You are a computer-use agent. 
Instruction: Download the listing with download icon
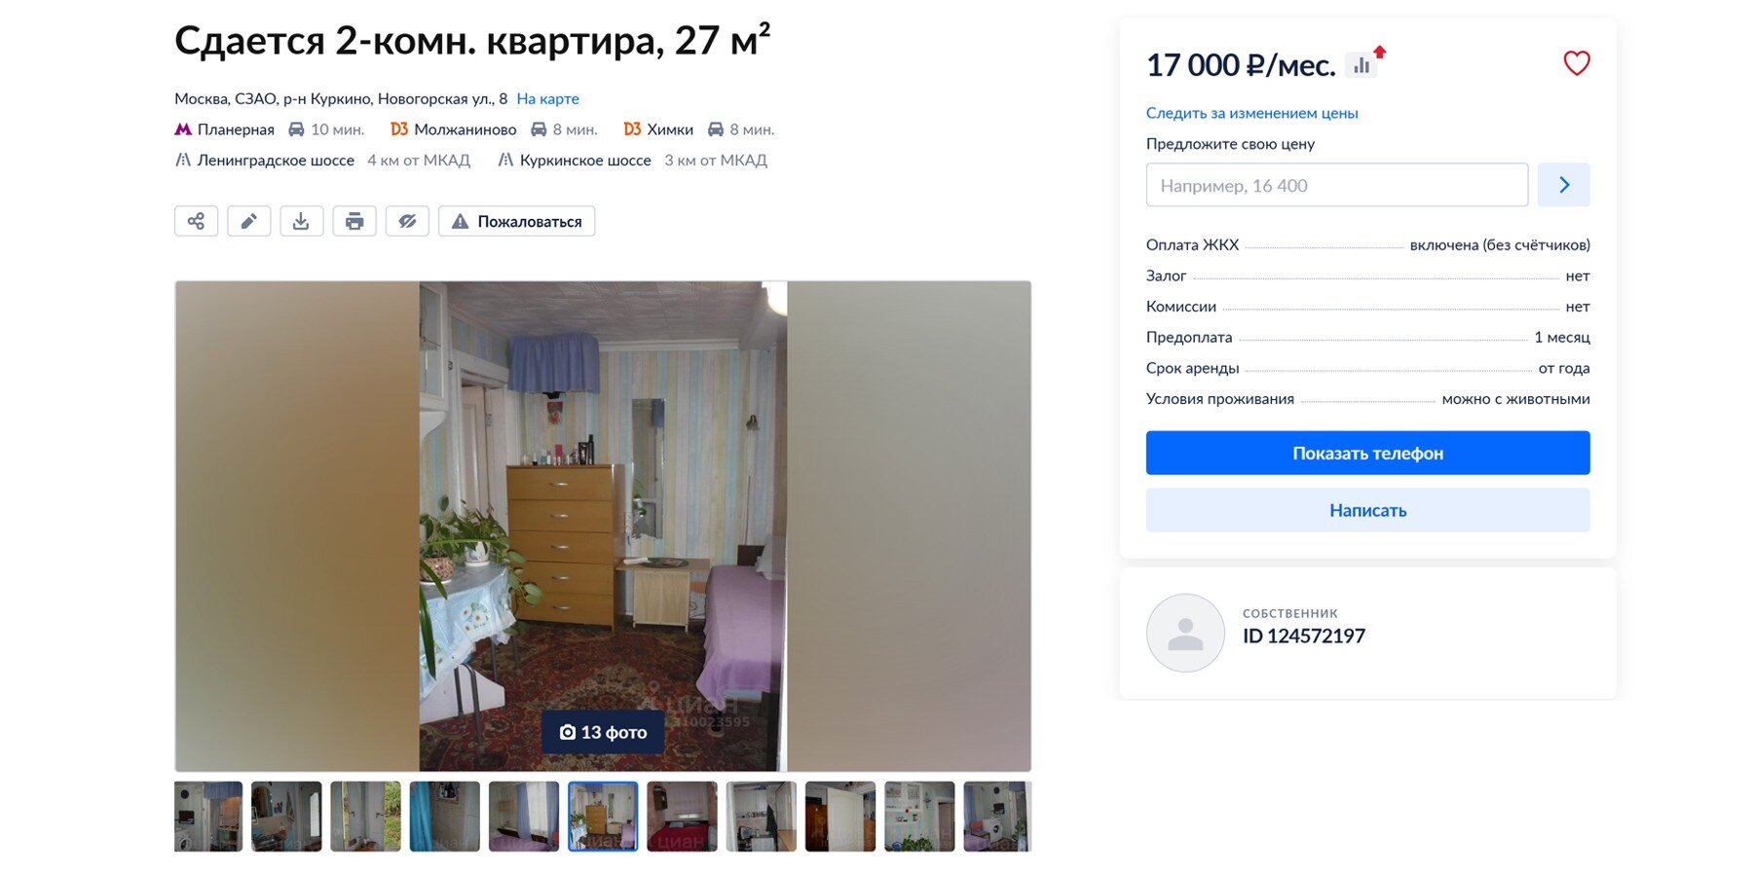pyautogui.click(x=301, y=221)
